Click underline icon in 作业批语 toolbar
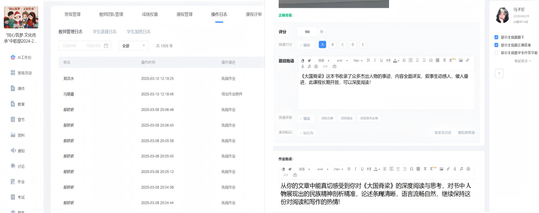Screen dimensions: 539x213 coord(362,169)
